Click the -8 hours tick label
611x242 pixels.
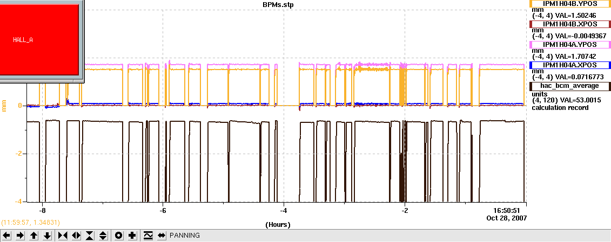[x=42, y=211]
